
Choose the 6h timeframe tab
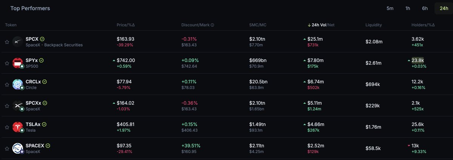click(x=425, y=8)
